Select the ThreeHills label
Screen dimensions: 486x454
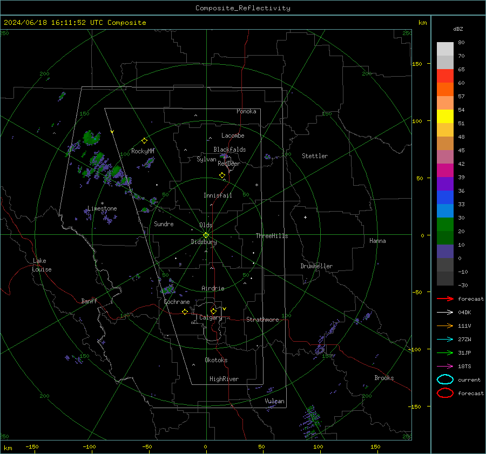point(272,236)
